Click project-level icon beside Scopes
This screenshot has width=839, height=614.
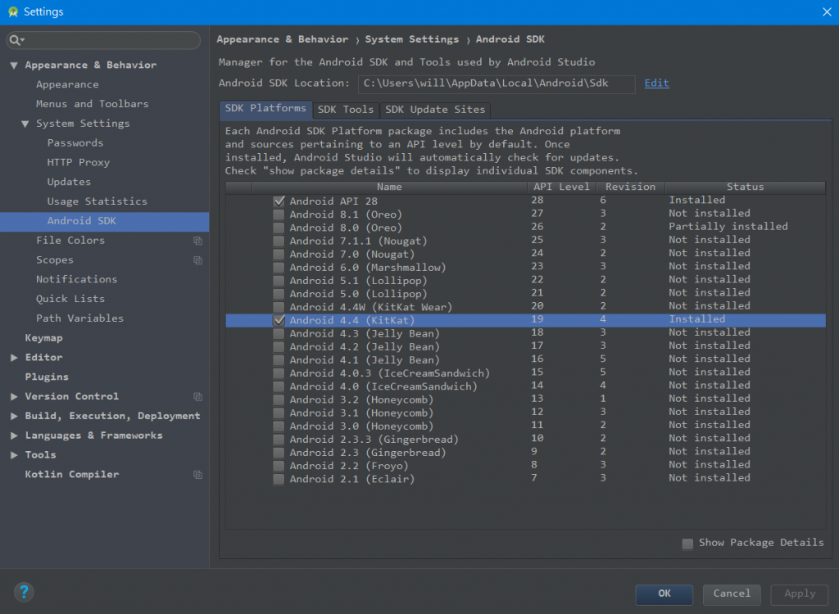tap(198, 260)
